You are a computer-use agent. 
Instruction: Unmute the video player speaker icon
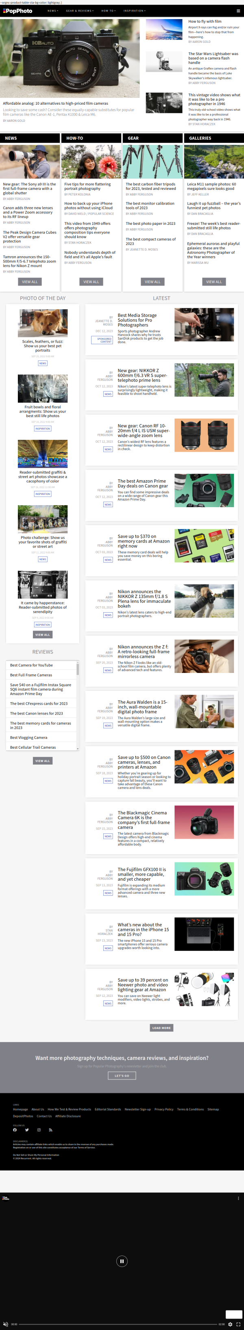(6, 1324)
